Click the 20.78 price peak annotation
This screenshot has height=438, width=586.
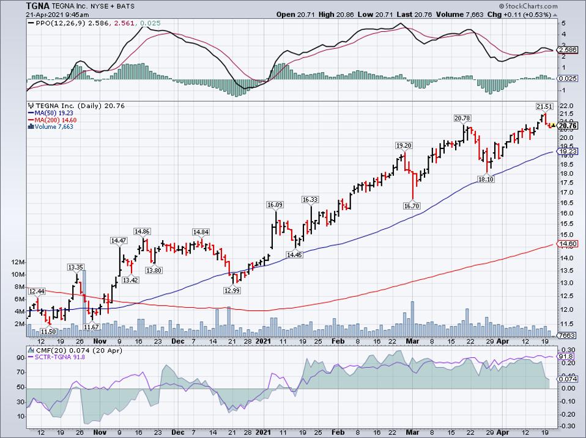click(462, 119)
